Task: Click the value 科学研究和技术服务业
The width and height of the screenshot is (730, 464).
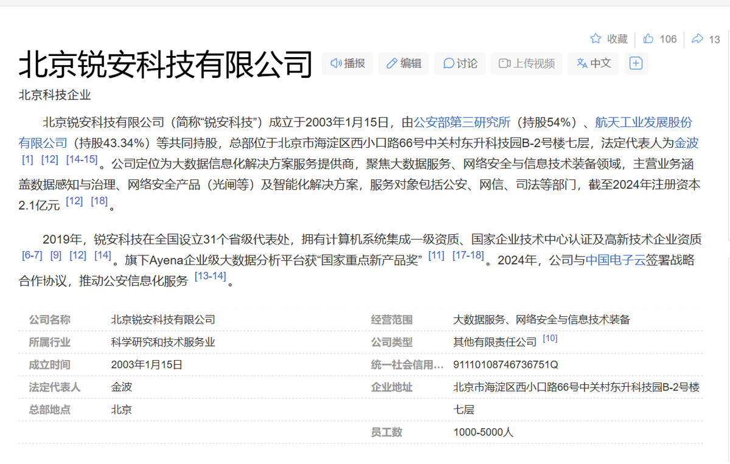Action: tap(163, 342)
